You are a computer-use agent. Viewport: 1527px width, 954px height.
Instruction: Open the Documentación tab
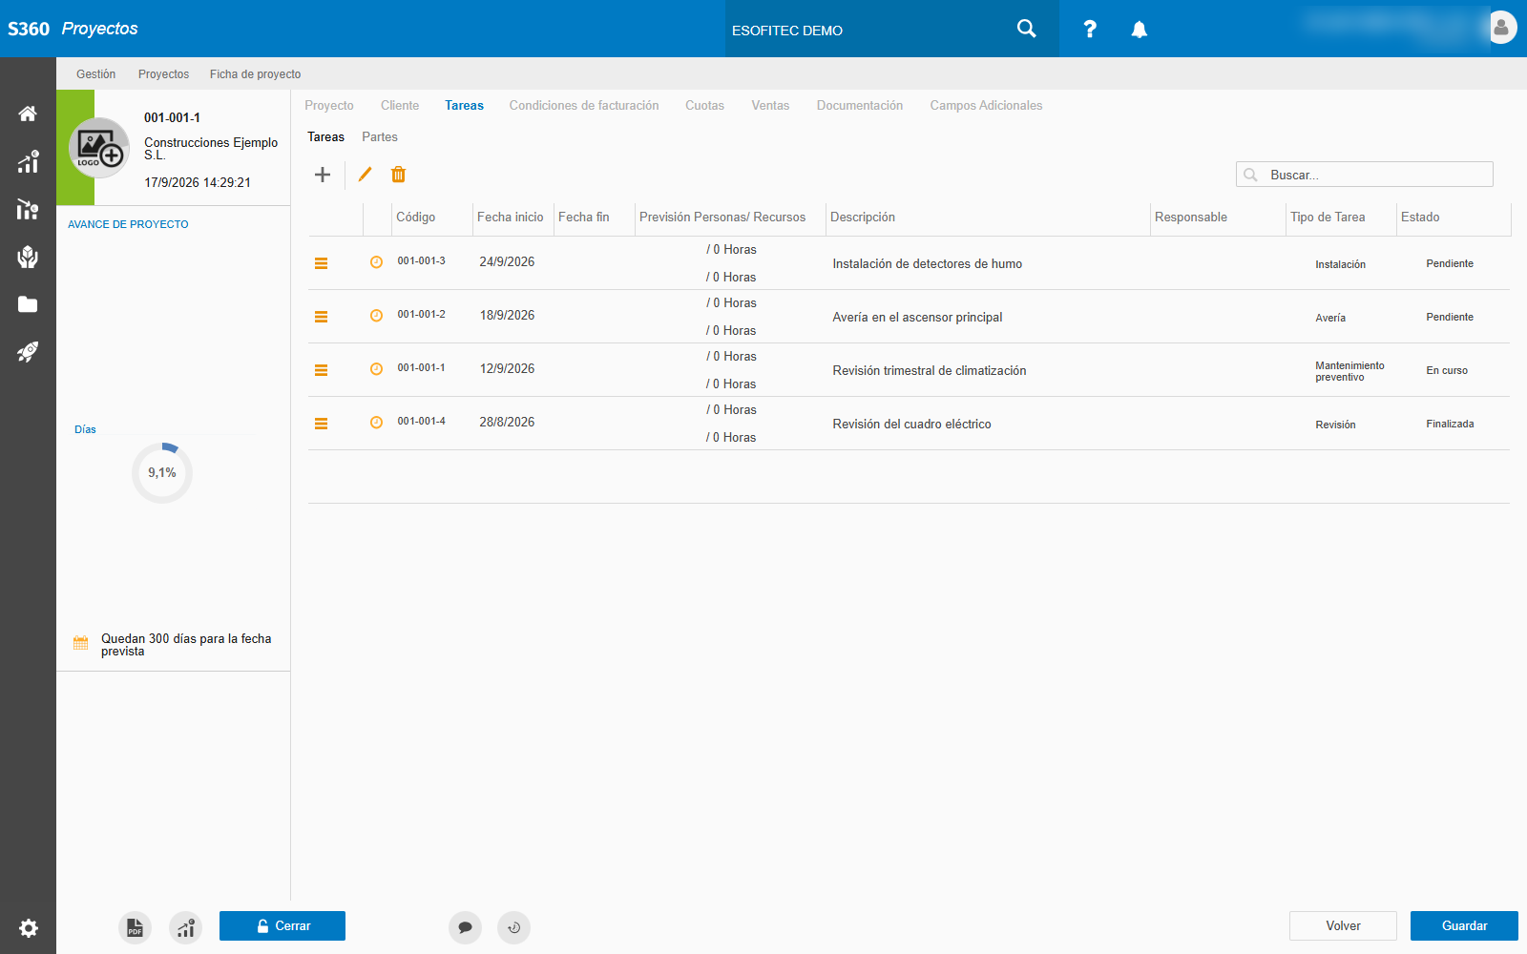click(860, 106)
